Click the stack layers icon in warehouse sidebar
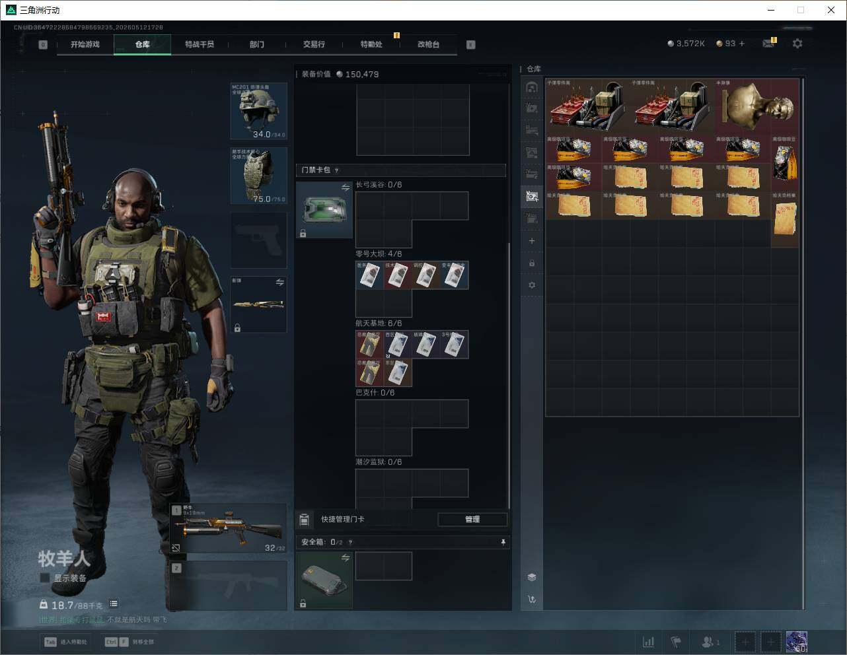Screen dimensions: 847x655 click(x=532, y=577)
